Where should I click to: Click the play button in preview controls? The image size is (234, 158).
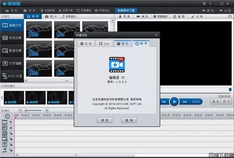pyautogui.click(x=175, y=102)
